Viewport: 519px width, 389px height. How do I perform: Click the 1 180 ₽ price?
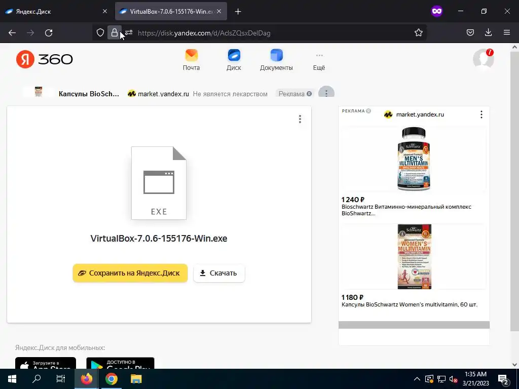(x=352, y=297)
